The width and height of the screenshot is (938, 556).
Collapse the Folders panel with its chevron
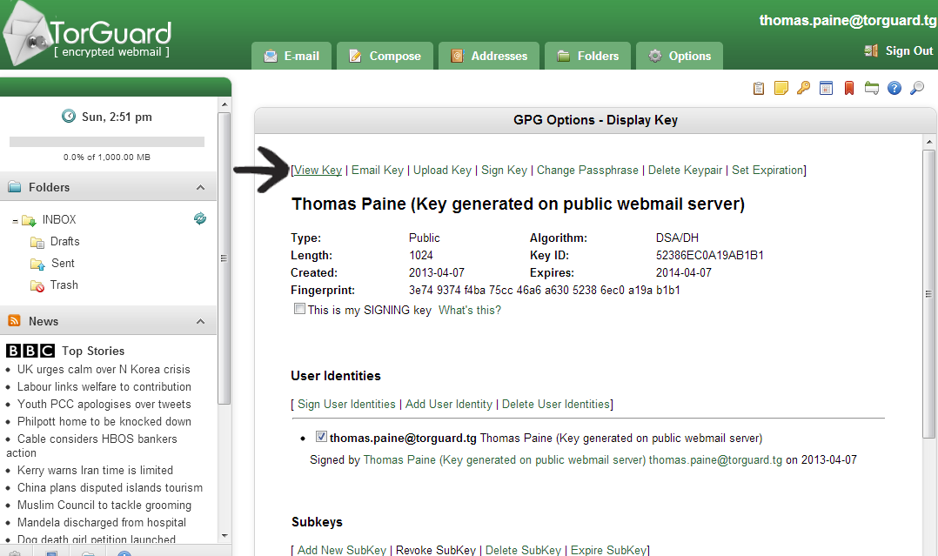point(201,187)
